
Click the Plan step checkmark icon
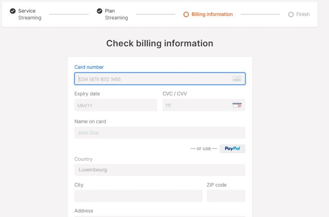point(100,11)
